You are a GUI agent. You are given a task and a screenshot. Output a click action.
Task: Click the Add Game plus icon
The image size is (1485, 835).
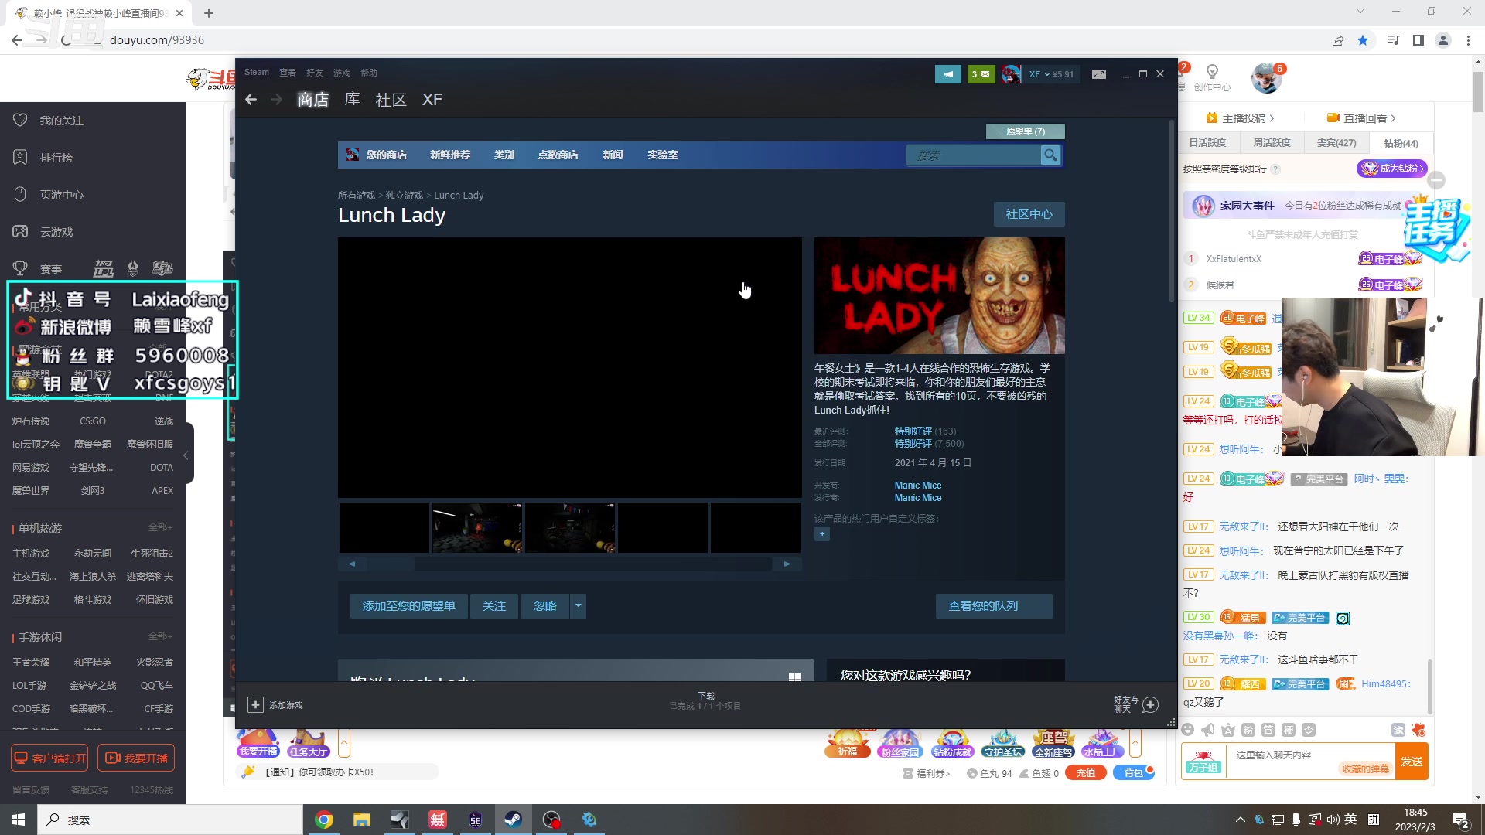tap(255, 704)
